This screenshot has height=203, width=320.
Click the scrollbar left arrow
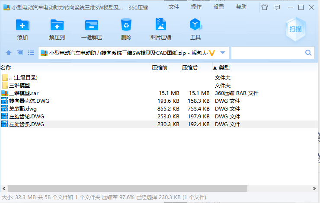(4, 188)
